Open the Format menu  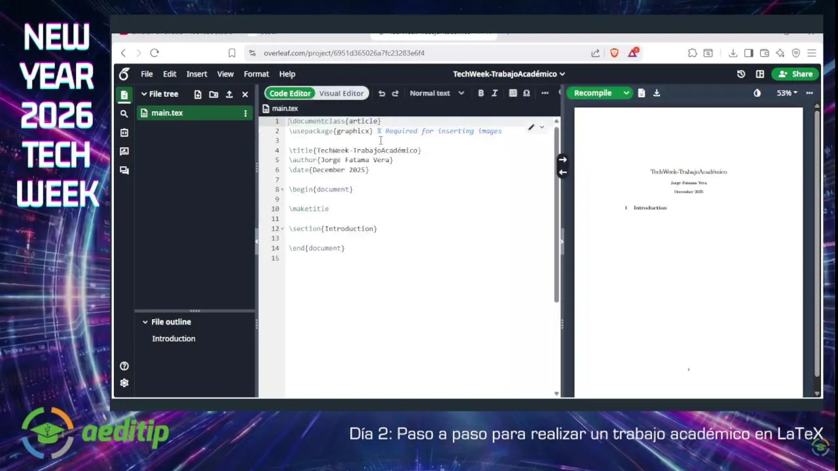coord(256,74)
